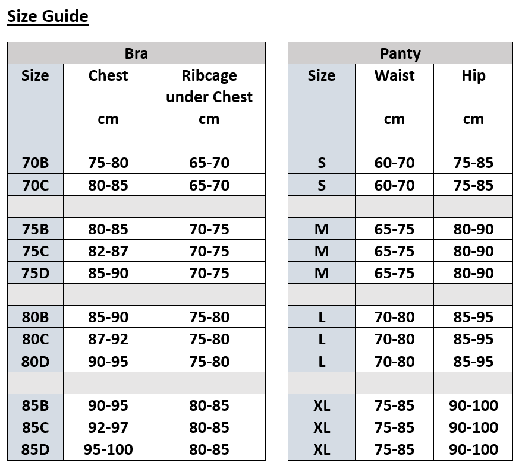The height and width of the screenshot is (469, 522).
Task: Click the 87-92 chest measurement cell
Action: click(108, 339)
